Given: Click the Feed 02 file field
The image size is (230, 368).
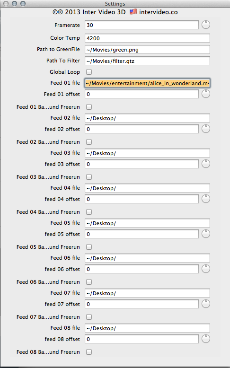Looking at the screenshot, I should pos(147,118).
